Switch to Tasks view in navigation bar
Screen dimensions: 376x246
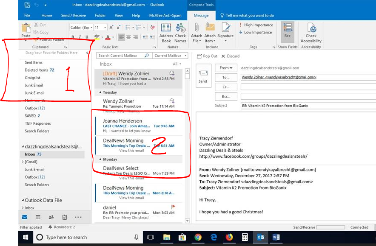click(65, 217)
